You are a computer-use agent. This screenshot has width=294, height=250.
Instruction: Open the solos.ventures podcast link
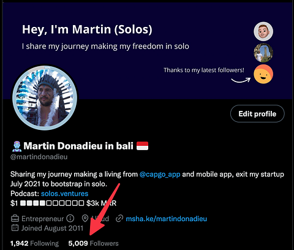(64, 194)
